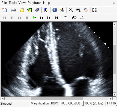Activate the Pan hand tool
Viewport: 117px width, 107px height.
click(x=86, y=10)
